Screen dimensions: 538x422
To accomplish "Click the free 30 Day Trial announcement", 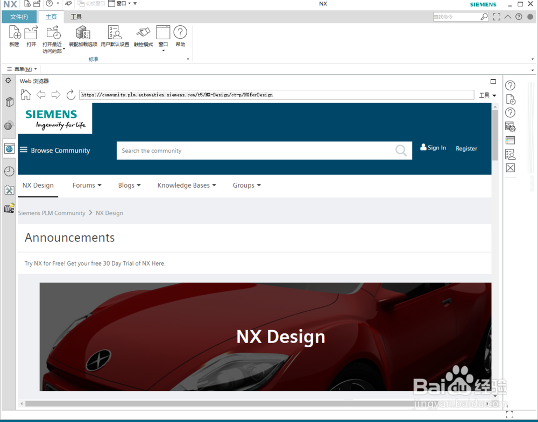I will click(x=95, y=263).
